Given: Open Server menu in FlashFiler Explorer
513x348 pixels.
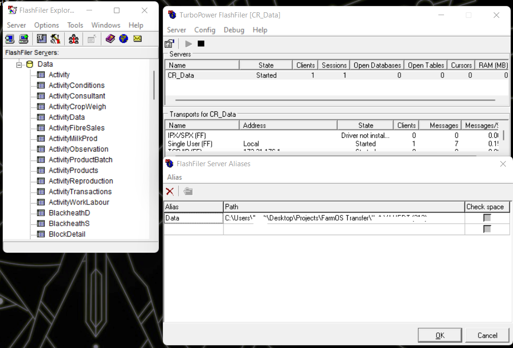Looking at the screenshot, I should (x=17, y=25).
